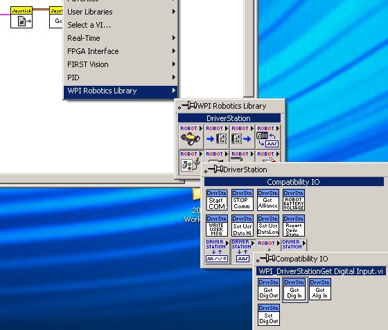Viewport: 388px width, 330px height.
Task: Click the desktop folder icon behind palette
Action: tap(197, 194)
